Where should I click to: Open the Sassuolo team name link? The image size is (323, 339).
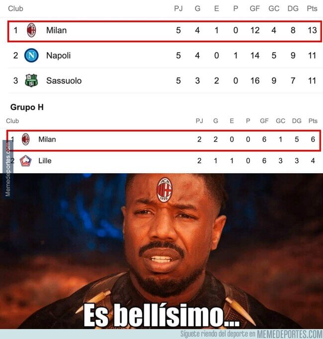click(x=64, y=80)
